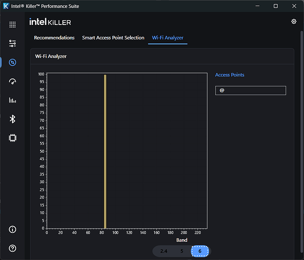Click the access point entry box

(x=250, y=90)
